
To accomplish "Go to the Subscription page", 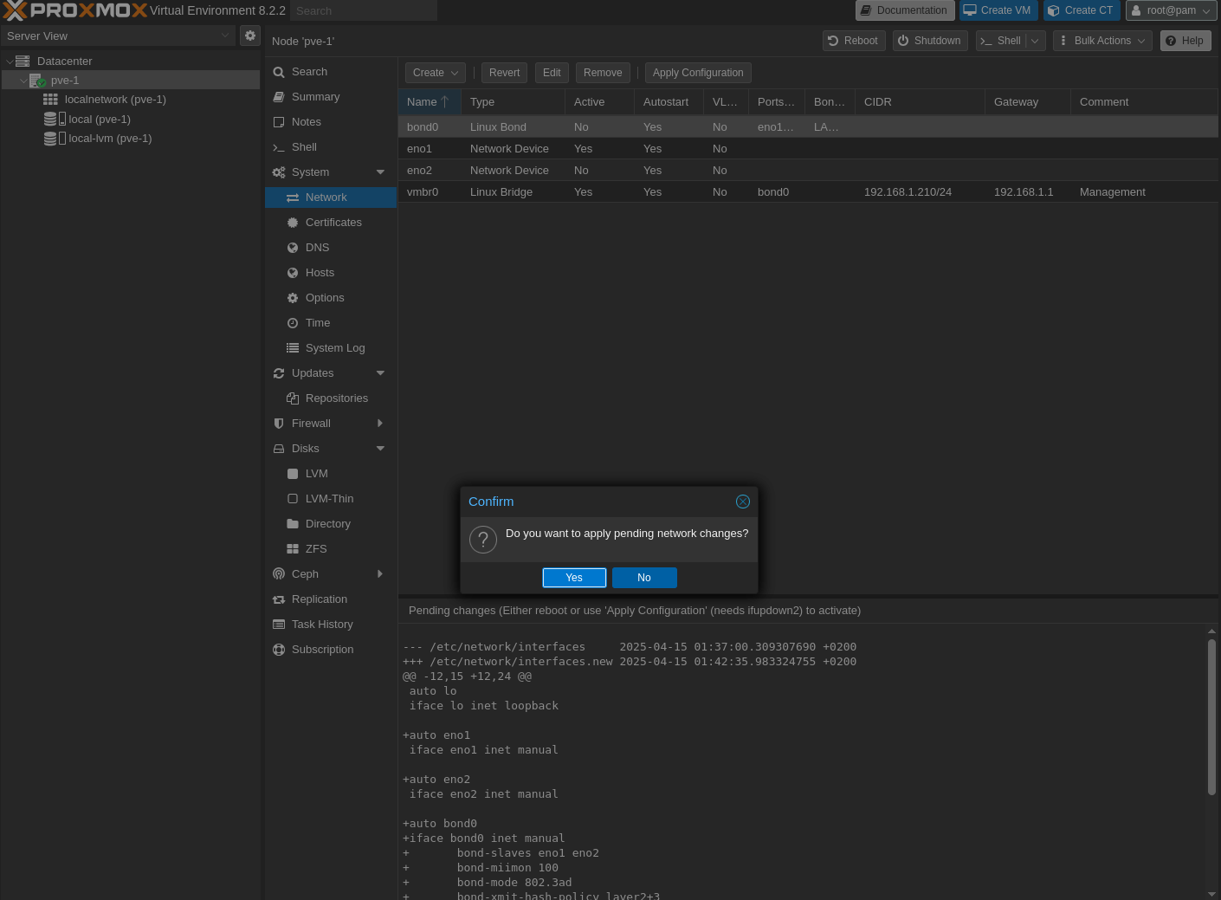I will coord(322,650).
